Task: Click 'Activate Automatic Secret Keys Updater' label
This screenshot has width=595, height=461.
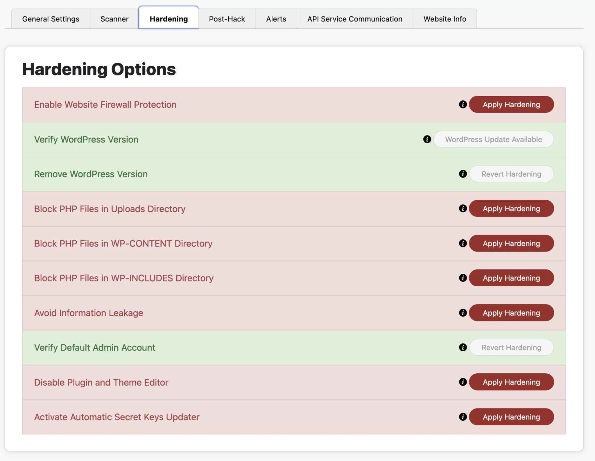Action: pyautogui.click(x=117, y=417)
